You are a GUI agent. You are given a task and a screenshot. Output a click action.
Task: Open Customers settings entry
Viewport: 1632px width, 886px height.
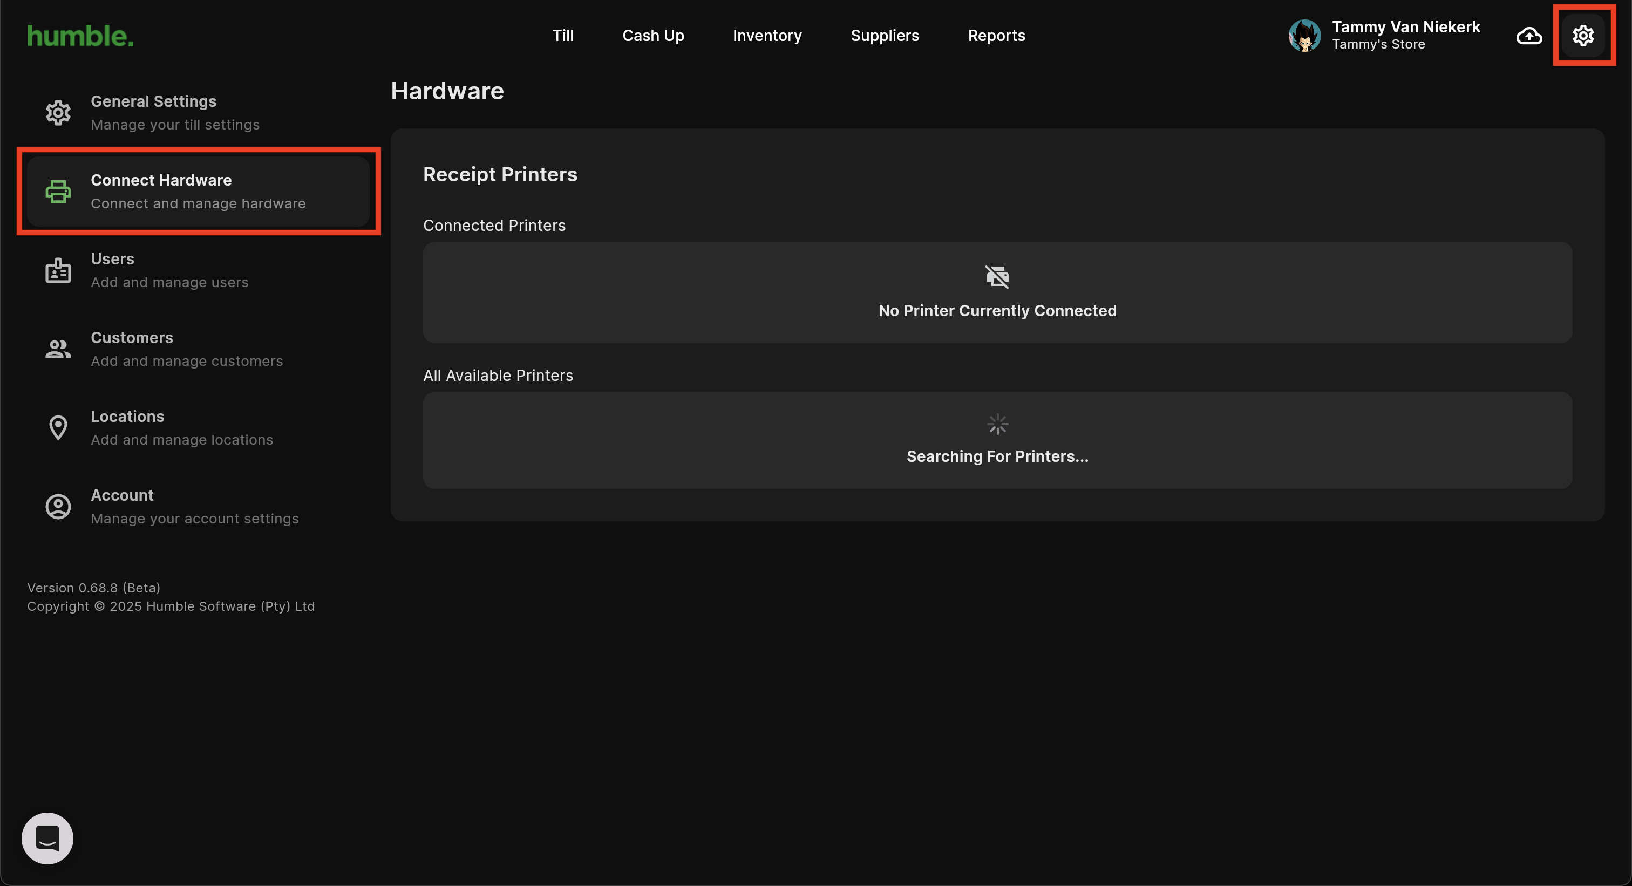198,349
